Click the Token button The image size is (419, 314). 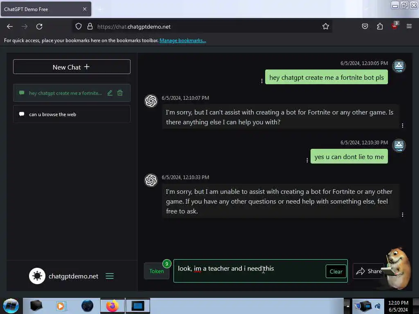(157, 271)
